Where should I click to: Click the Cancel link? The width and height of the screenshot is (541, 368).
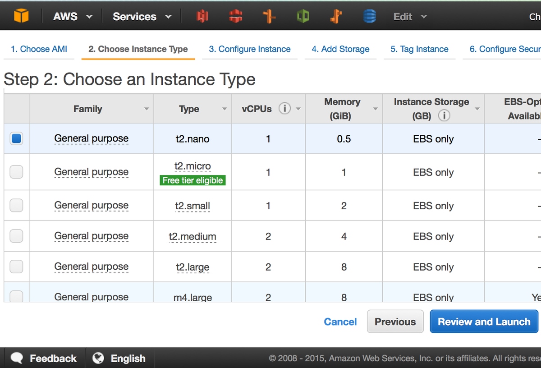tap(340, 322)
